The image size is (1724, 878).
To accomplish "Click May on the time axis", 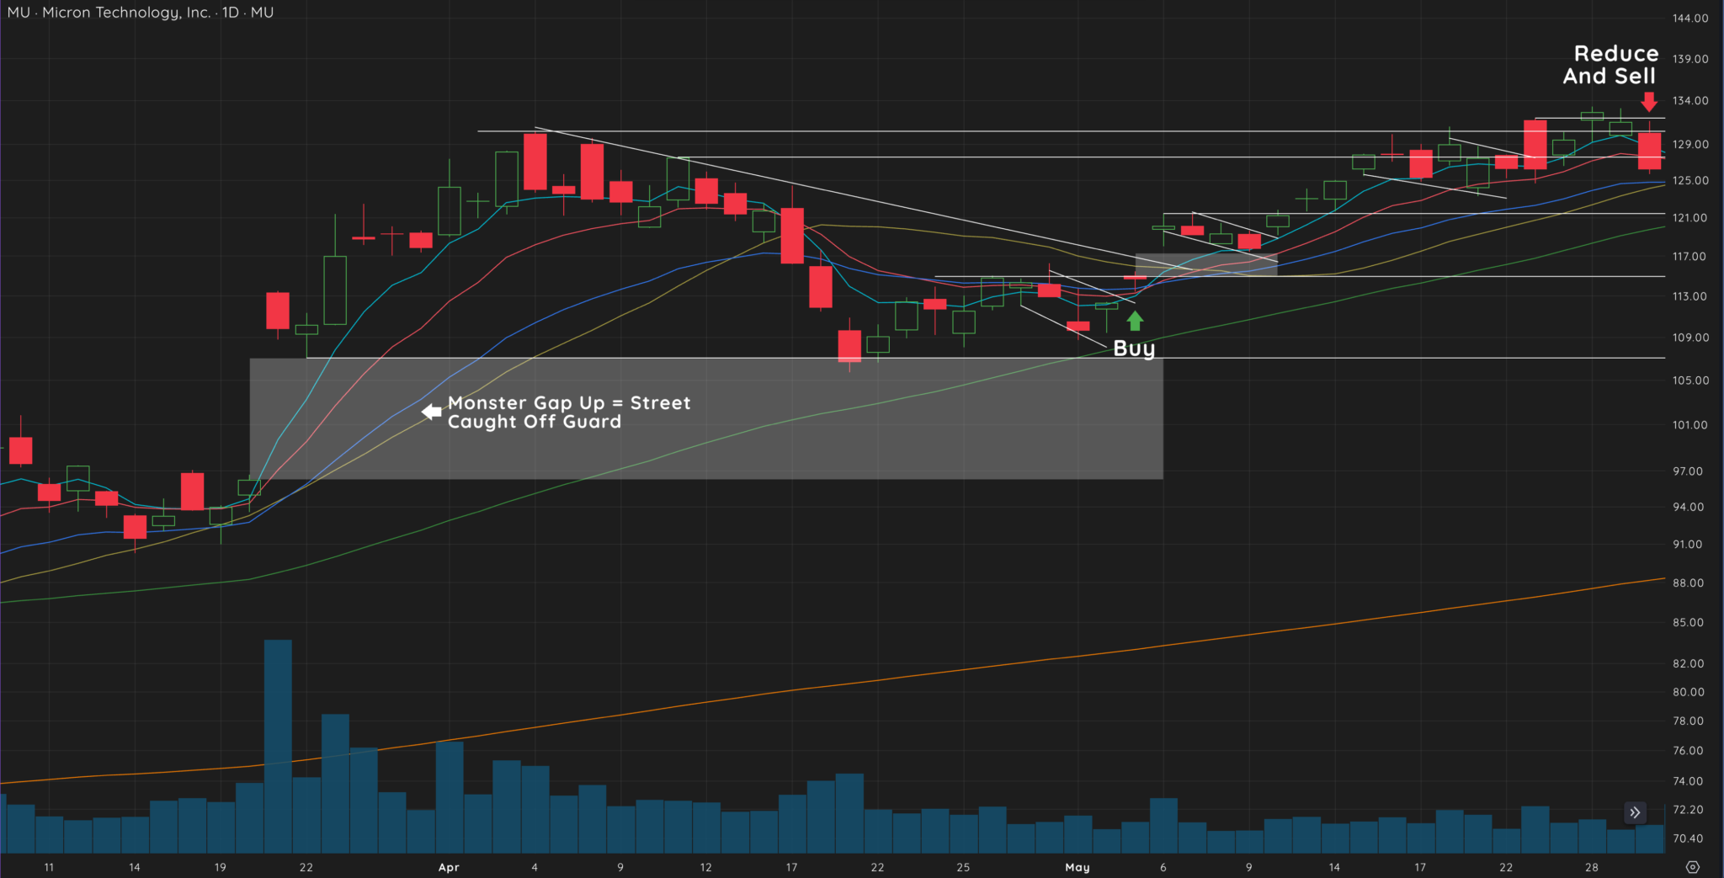I will 1078,867.
